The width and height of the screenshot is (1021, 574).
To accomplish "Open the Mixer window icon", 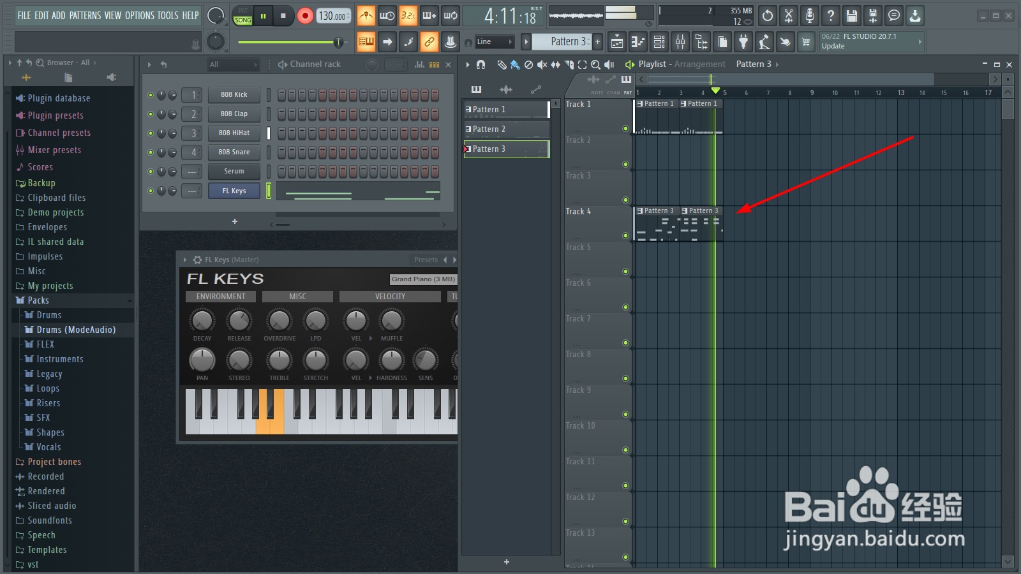I will [680, 42].
